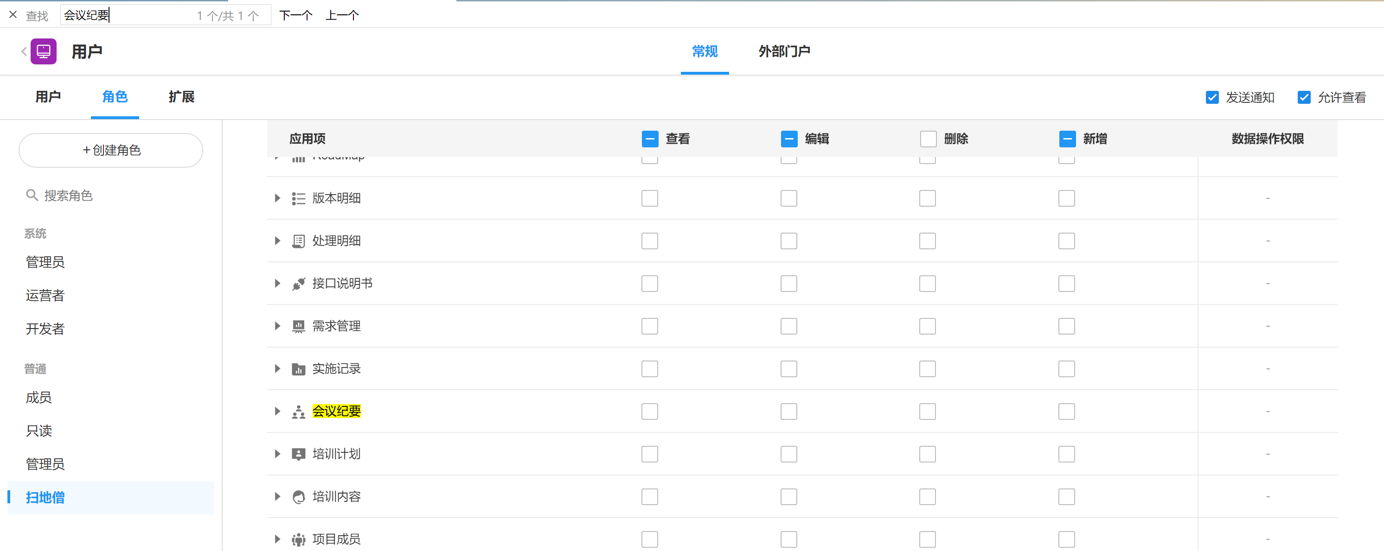
Task: Click the 会议纪要 hierarchy icon
Action: (x=298, y=412)
